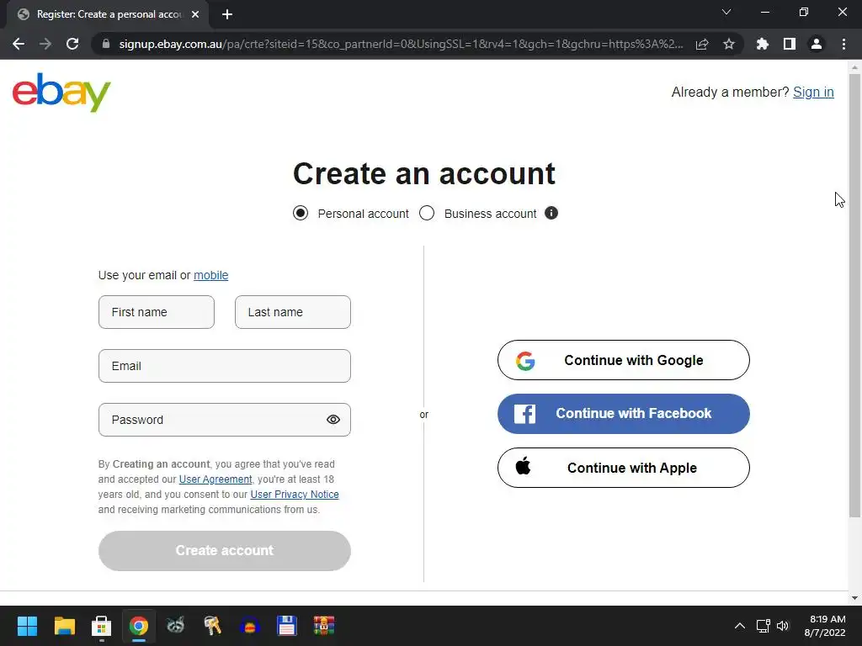Viewport: 862px width, 646px height.
Task: Click the Email input field
Action: 224,366
